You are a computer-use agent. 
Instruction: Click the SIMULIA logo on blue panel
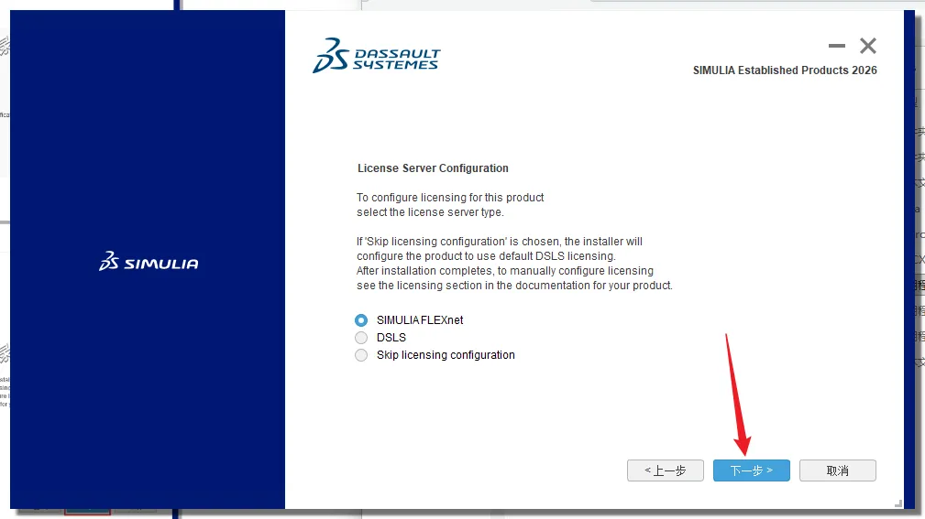[149, 262]
